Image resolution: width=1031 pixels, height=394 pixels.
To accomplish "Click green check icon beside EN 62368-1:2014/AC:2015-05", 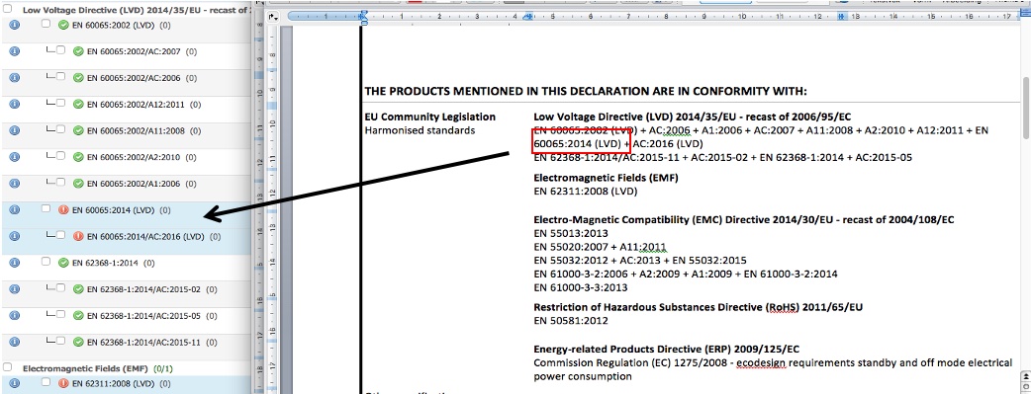I will (x=78, y=315).
